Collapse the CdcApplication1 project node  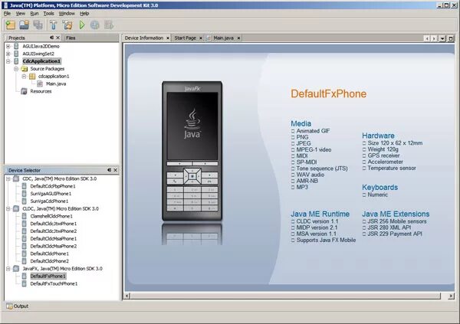pyautogui.click(x=8, y=61)
